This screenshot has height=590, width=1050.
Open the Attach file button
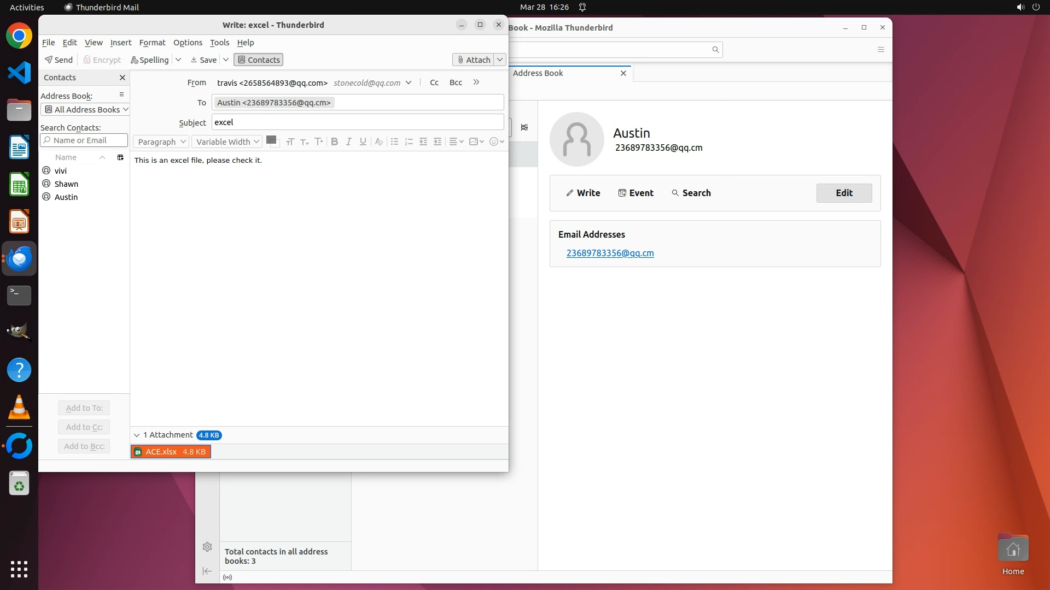474,60
